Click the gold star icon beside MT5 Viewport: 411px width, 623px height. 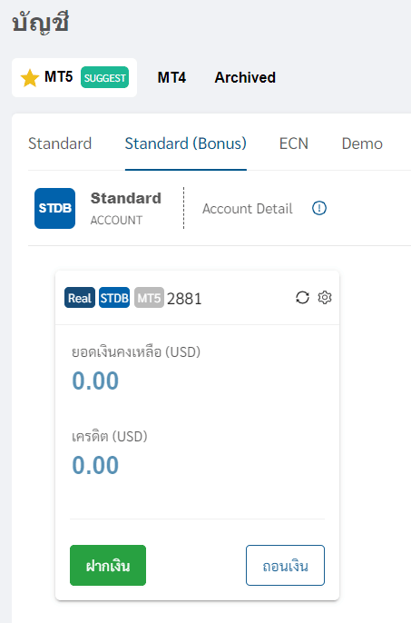tap(30, 78)
